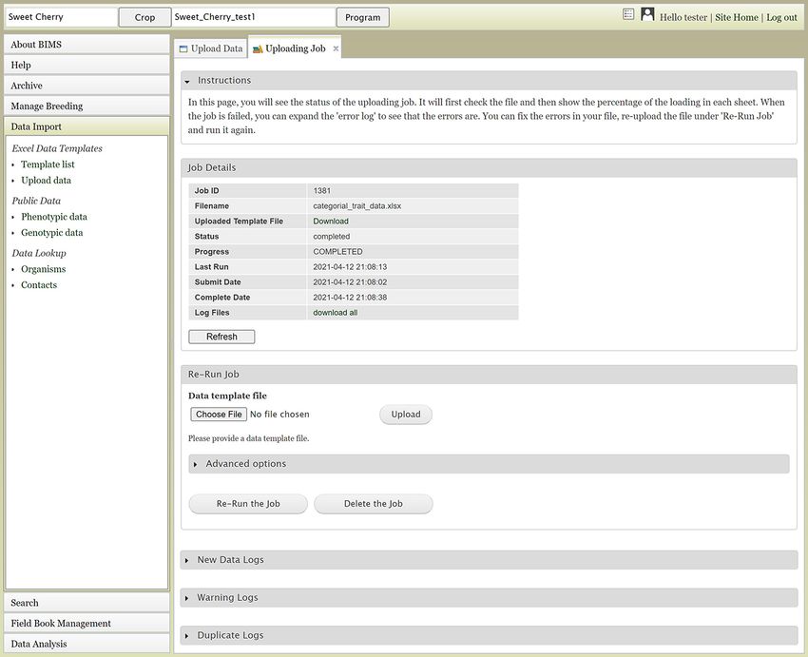Click filename categorial_trait_data.xlsx

point(356,206)
